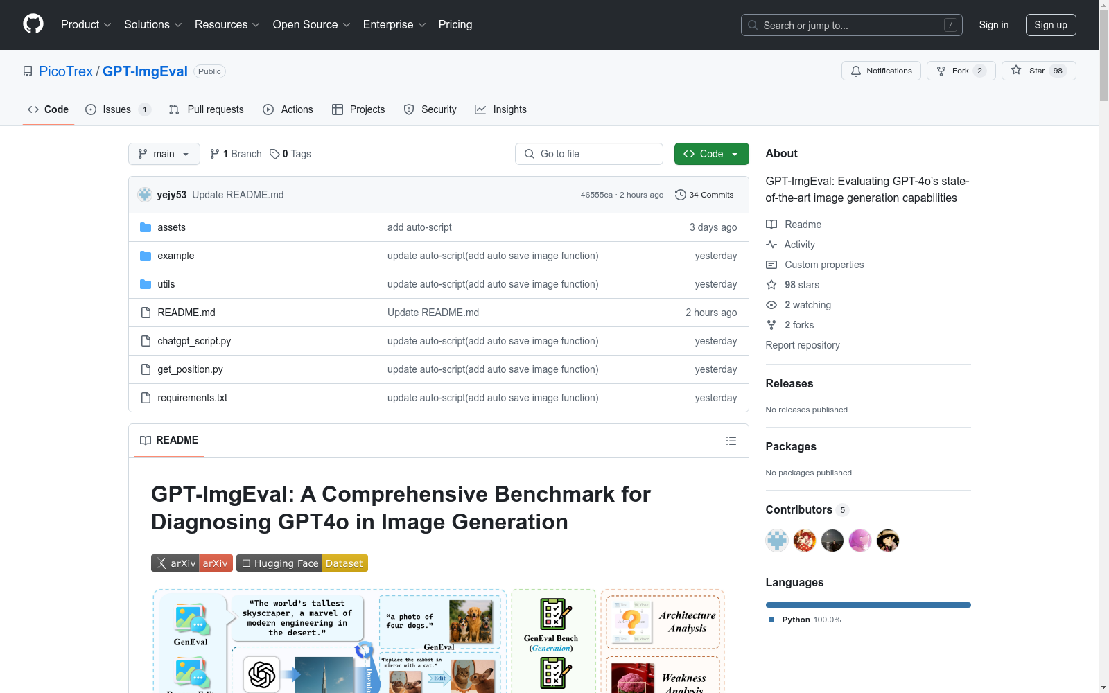Expand the Solutions menu
1109x693 pixels.
[152, 24]
